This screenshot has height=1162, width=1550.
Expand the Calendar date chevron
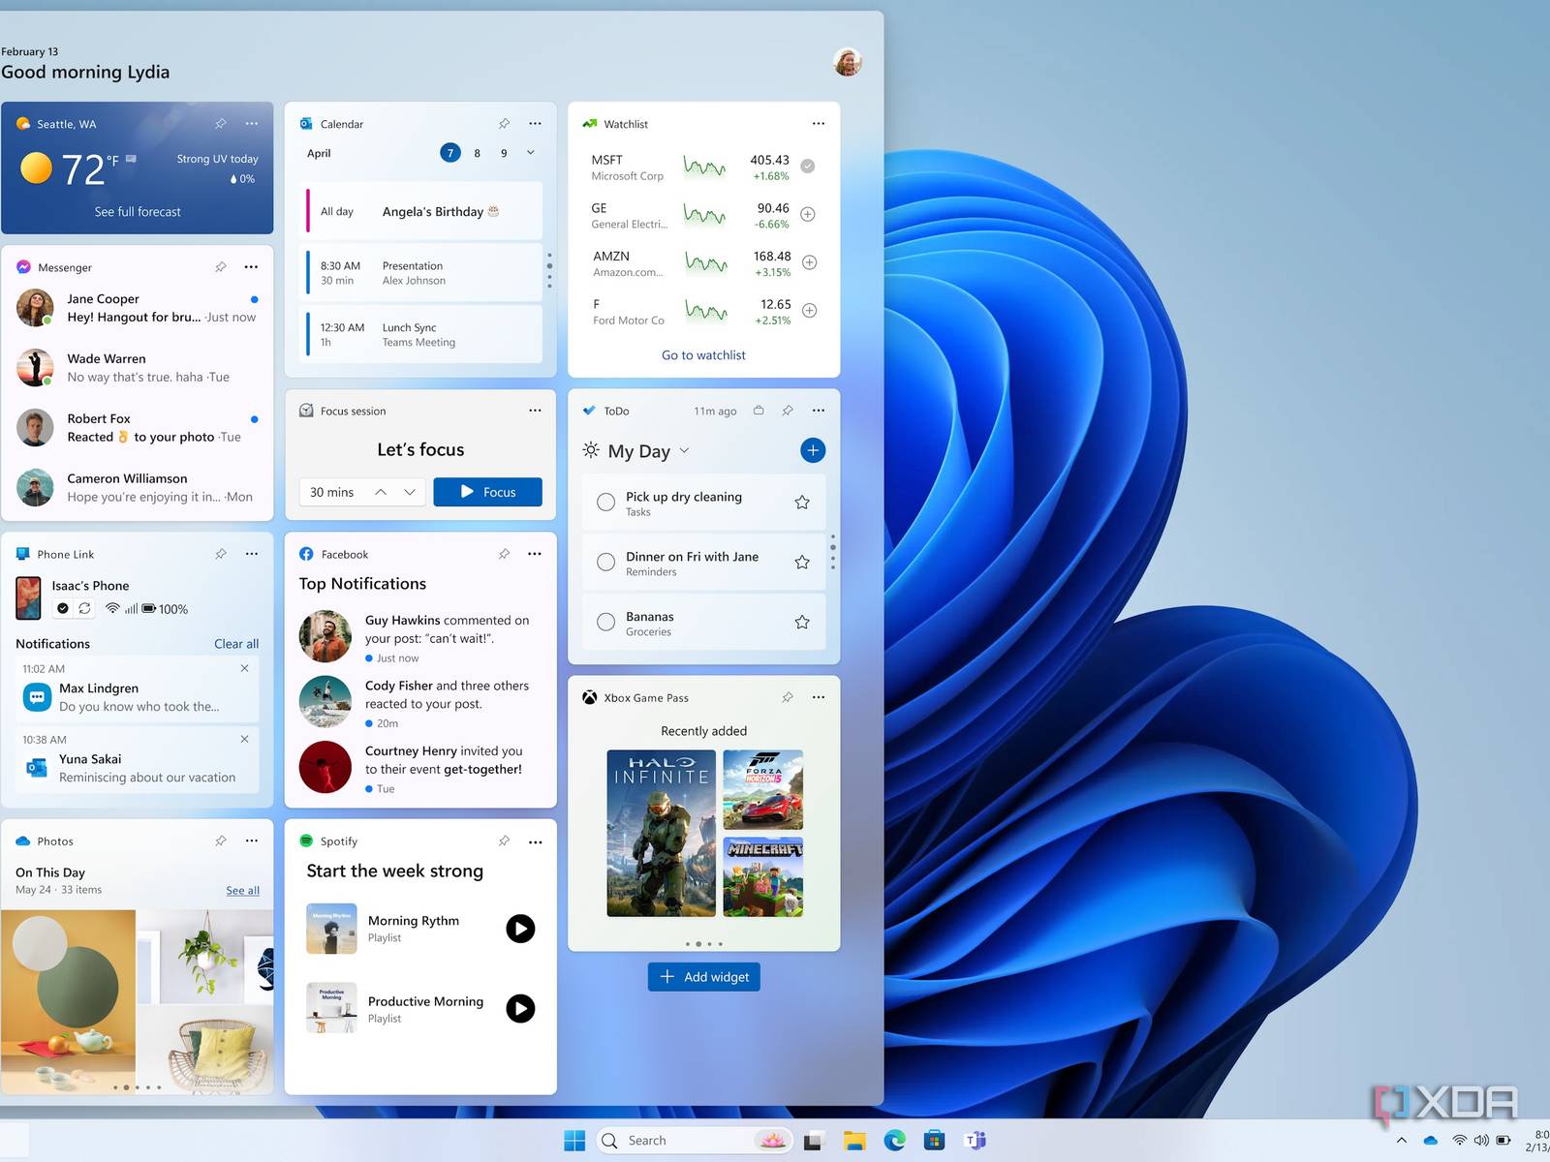(x=531, y=153)
